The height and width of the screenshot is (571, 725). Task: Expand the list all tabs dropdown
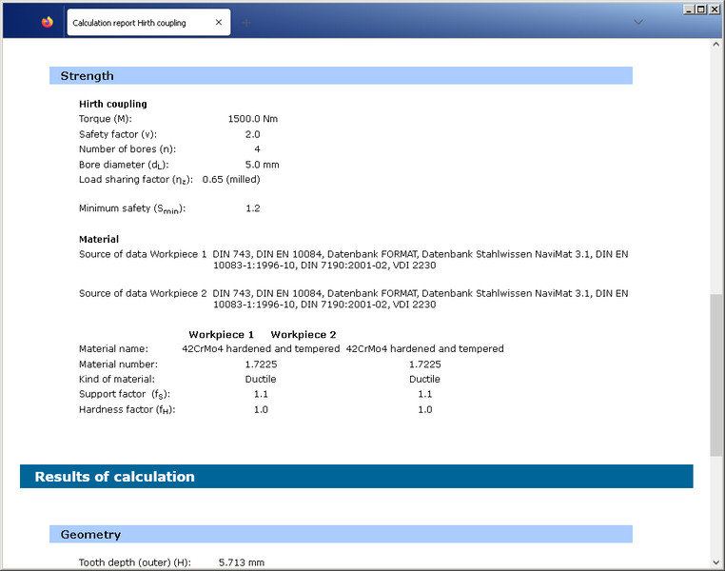(638, 22)
